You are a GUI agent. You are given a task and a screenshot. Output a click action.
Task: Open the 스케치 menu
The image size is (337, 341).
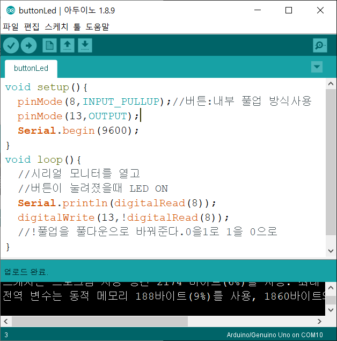click(x=56, y=27)
